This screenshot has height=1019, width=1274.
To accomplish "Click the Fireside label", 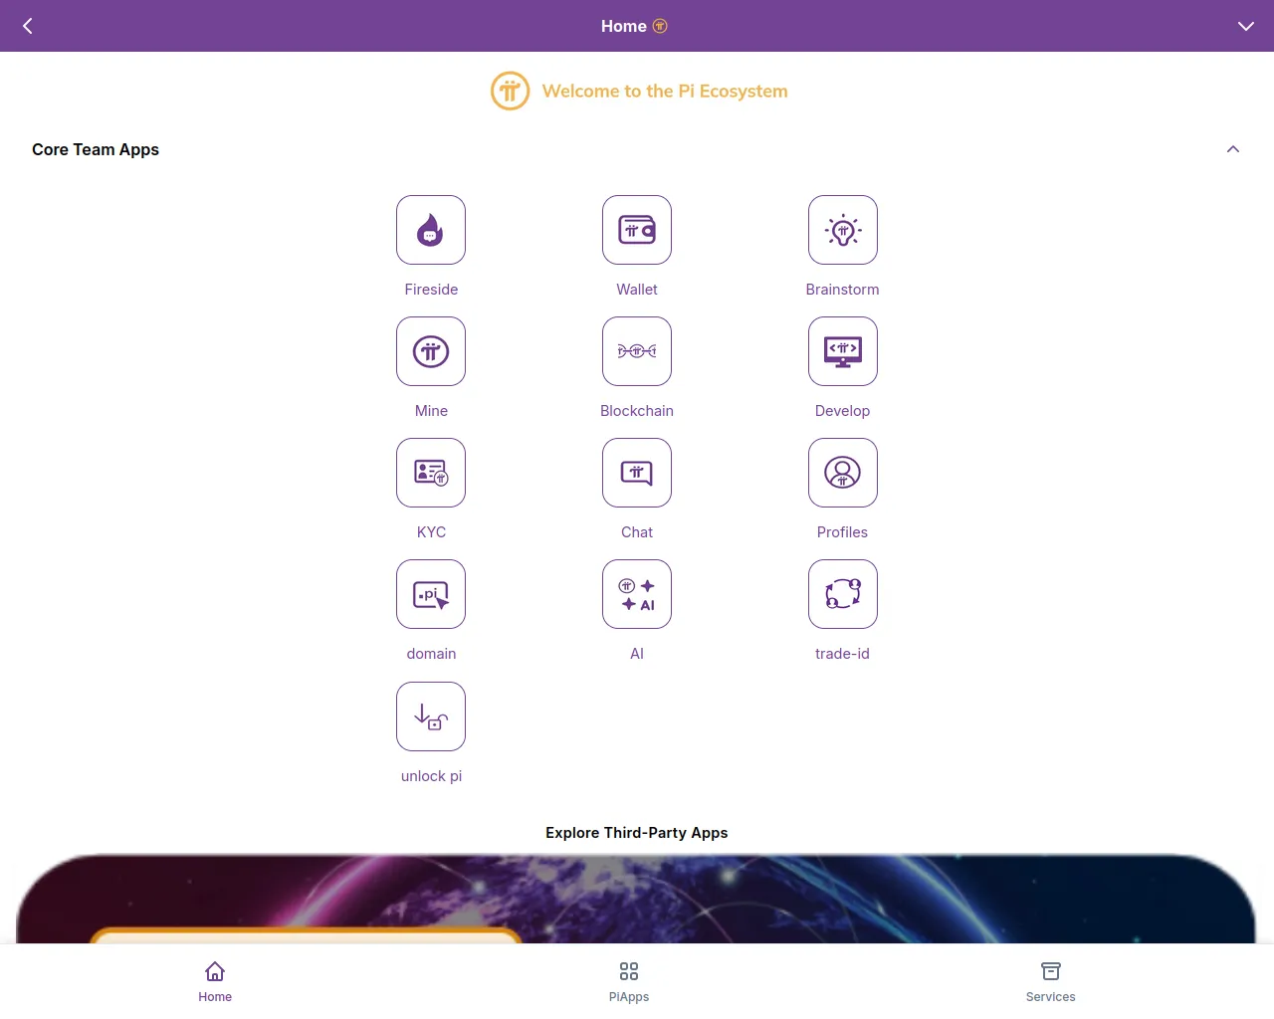I will click(x=431, y=290).
